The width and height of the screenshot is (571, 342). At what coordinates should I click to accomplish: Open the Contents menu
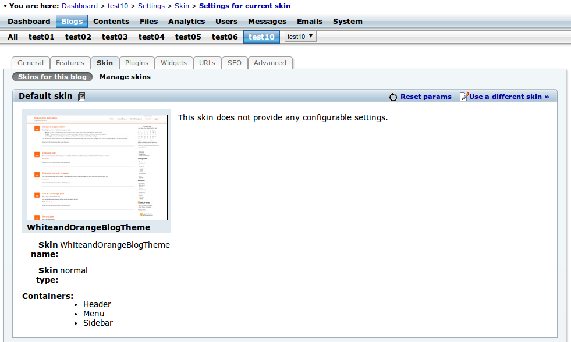(111, 22)
